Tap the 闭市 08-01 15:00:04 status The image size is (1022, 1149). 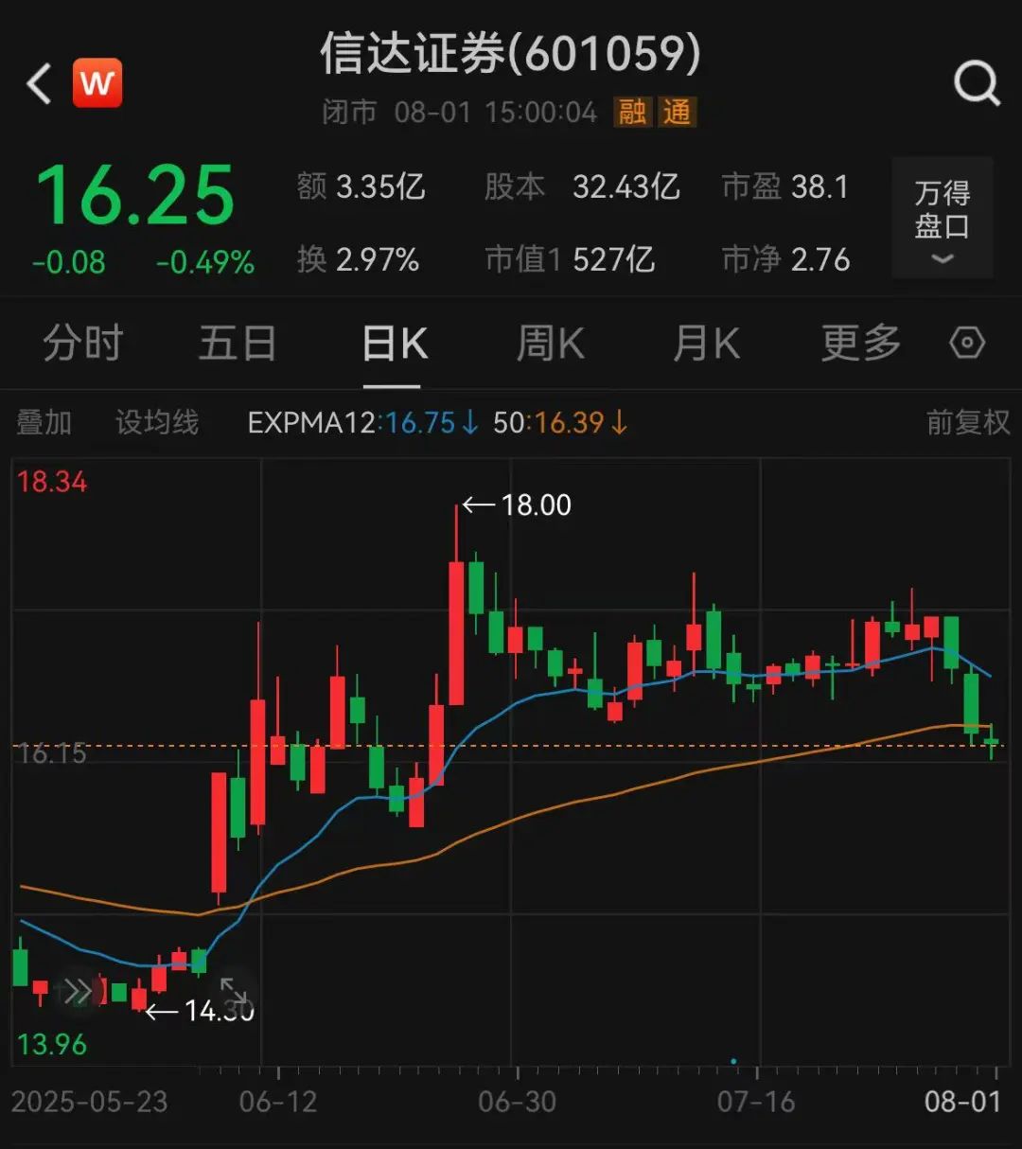pos(460,113)
